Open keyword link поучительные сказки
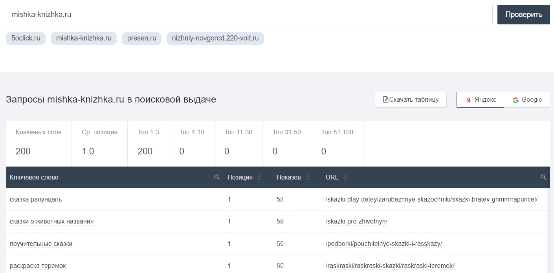554x273 pixels. 41,244
